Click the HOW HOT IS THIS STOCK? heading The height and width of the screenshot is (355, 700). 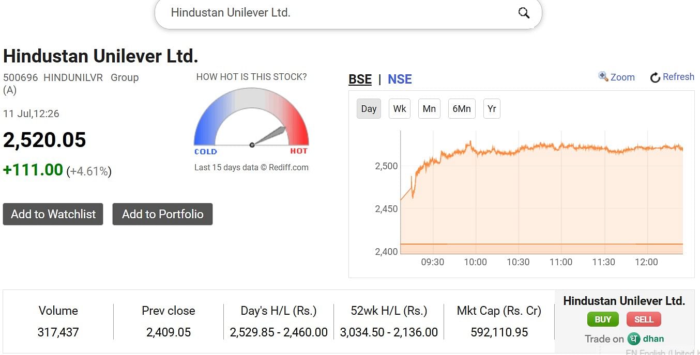[x=251, y=77]
